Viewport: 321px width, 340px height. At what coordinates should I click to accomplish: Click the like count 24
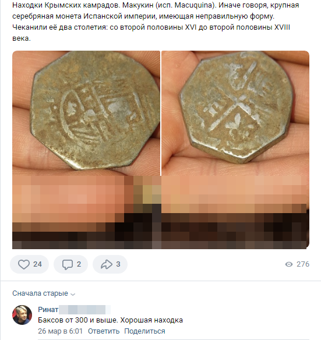point(37,264)
